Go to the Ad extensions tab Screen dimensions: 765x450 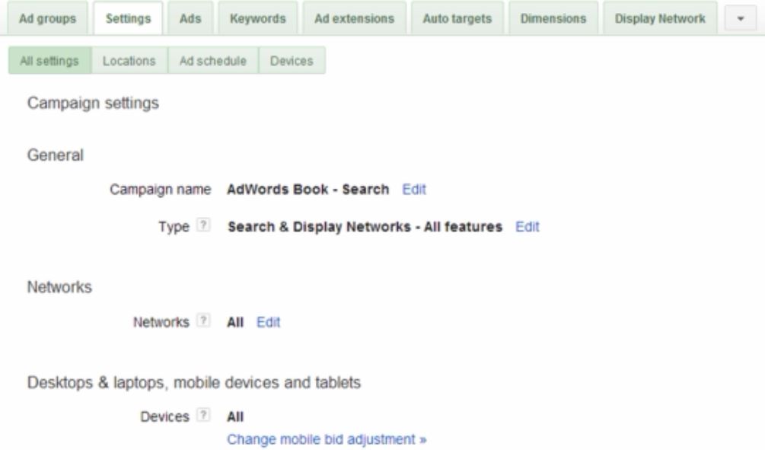(354, 18)
